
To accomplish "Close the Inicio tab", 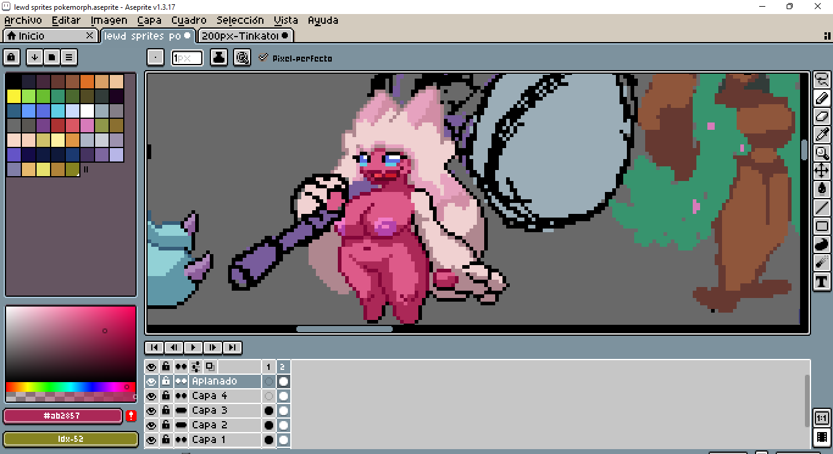I will click(x=90, y=36).
